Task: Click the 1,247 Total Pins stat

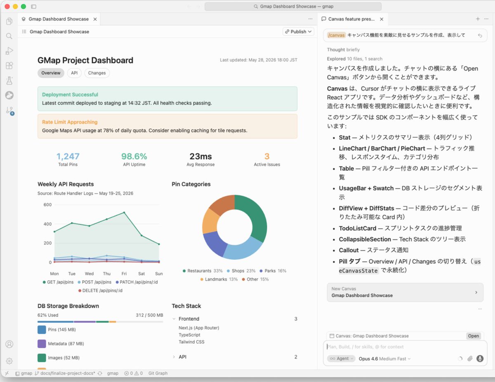Action: [x=68, y=159]
